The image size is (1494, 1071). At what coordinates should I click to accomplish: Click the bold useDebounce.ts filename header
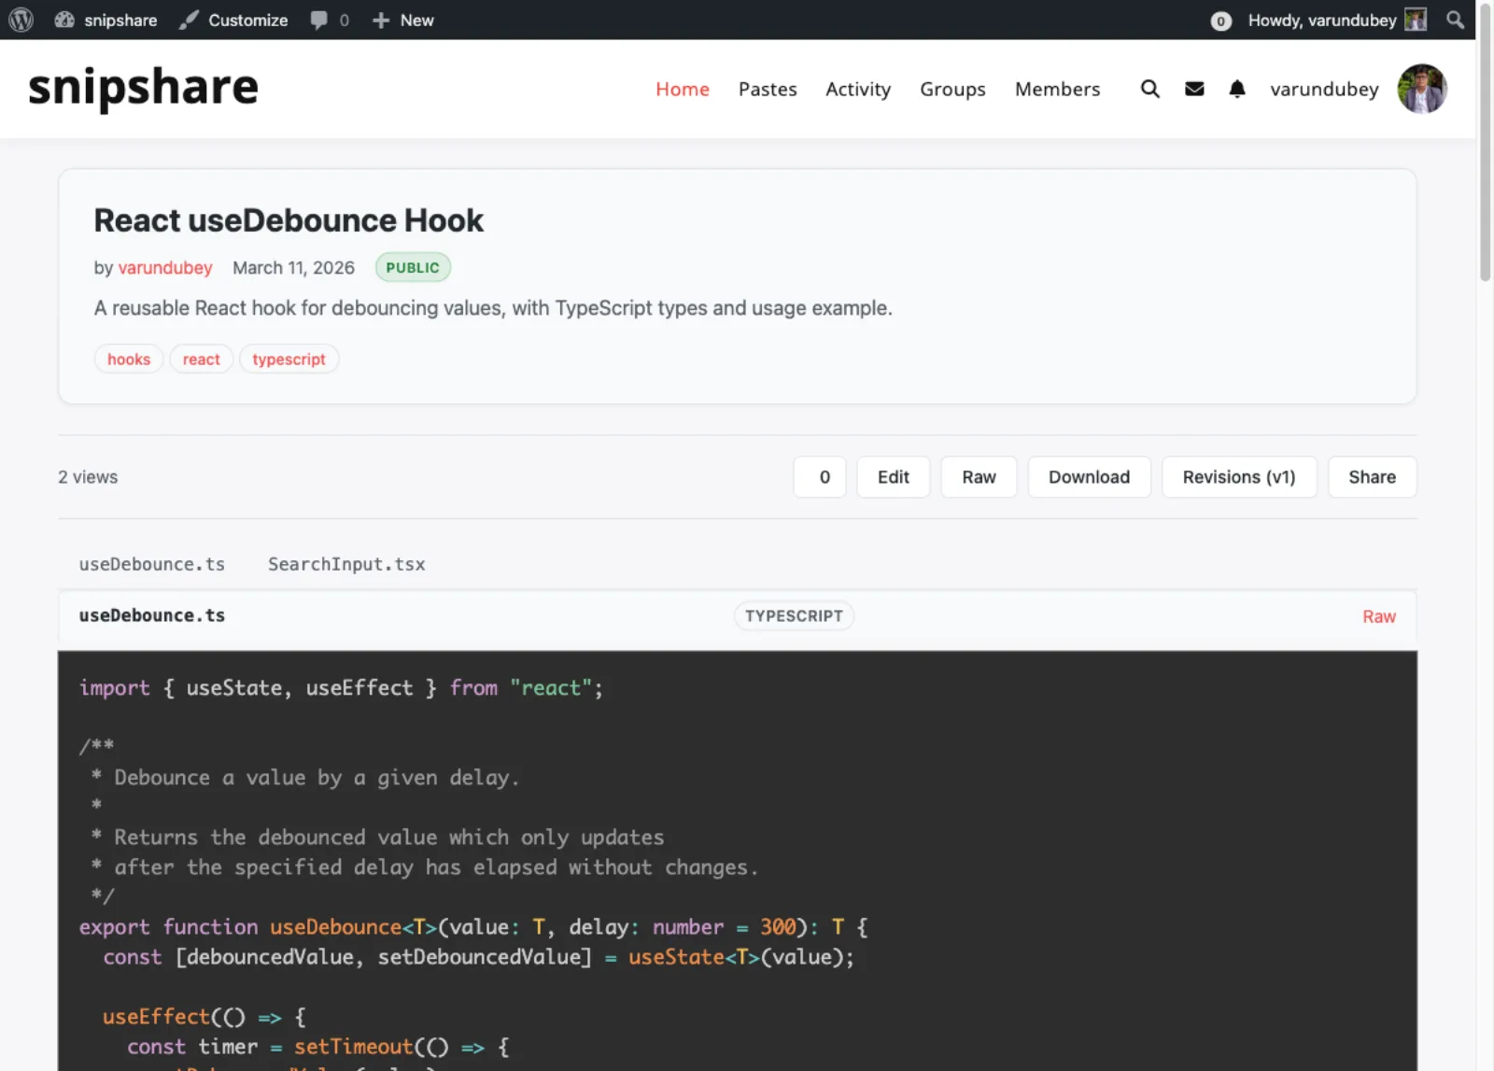(152, 616)
